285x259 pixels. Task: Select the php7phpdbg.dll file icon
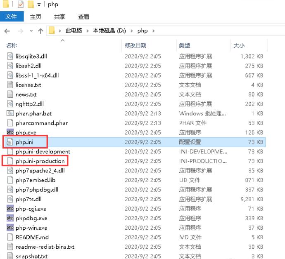click(x=10, y=190)
